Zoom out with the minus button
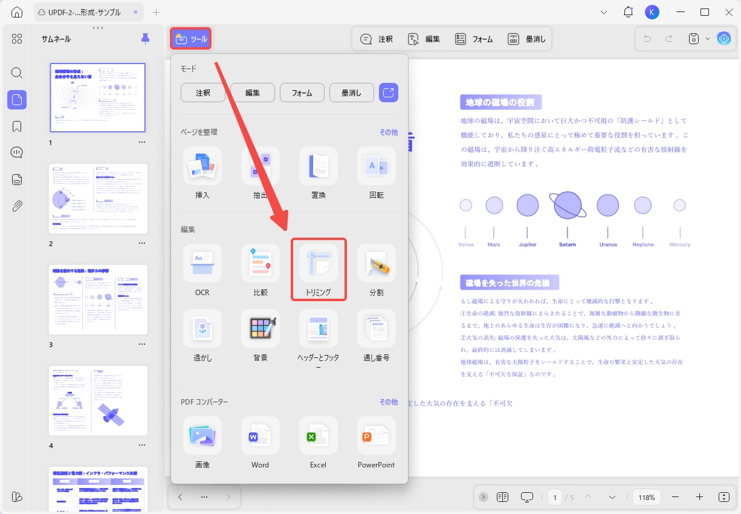This screenshot has height=514, width=741. [675, 497]
